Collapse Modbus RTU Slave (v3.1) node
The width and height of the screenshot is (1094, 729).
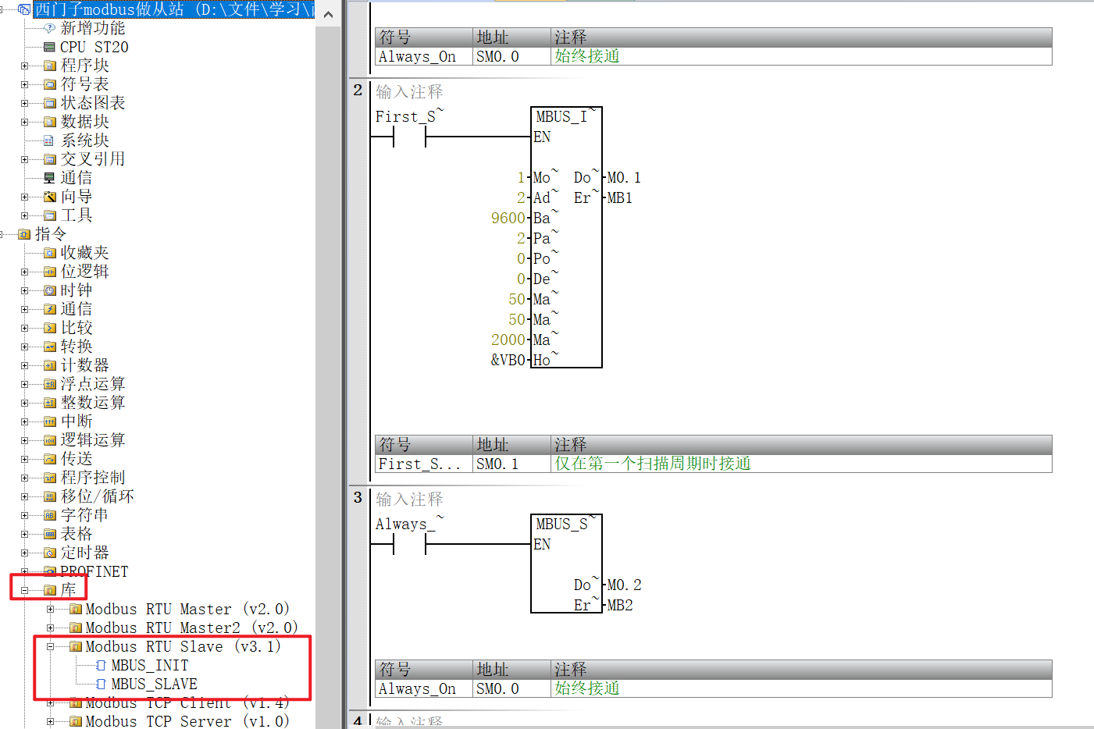(51, 647)
